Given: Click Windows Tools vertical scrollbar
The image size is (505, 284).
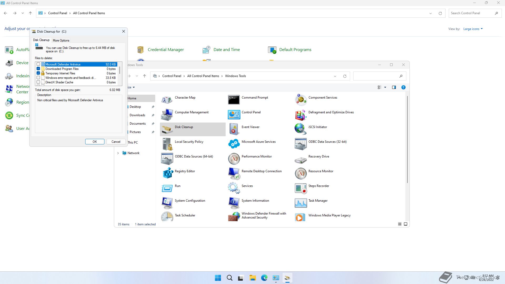Looking at the screenshot, I should [407, 139].
